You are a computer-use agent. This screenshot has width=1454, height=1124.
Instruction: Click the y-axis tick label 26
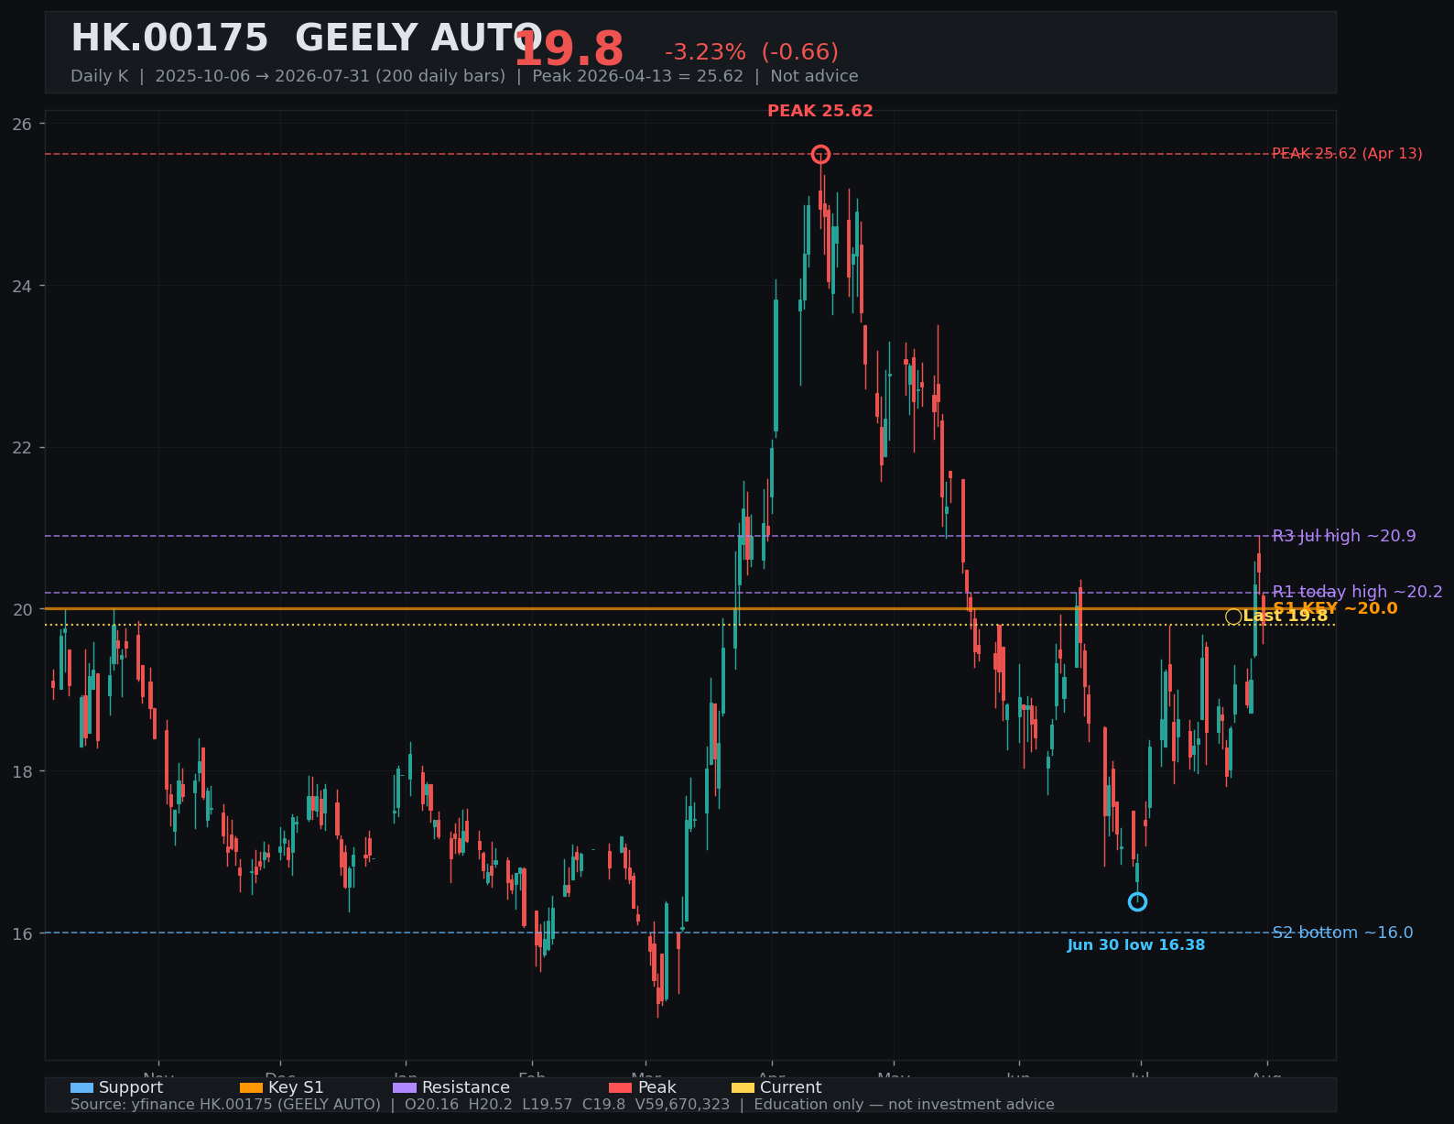pyautogui.click(x=22, y=124)
